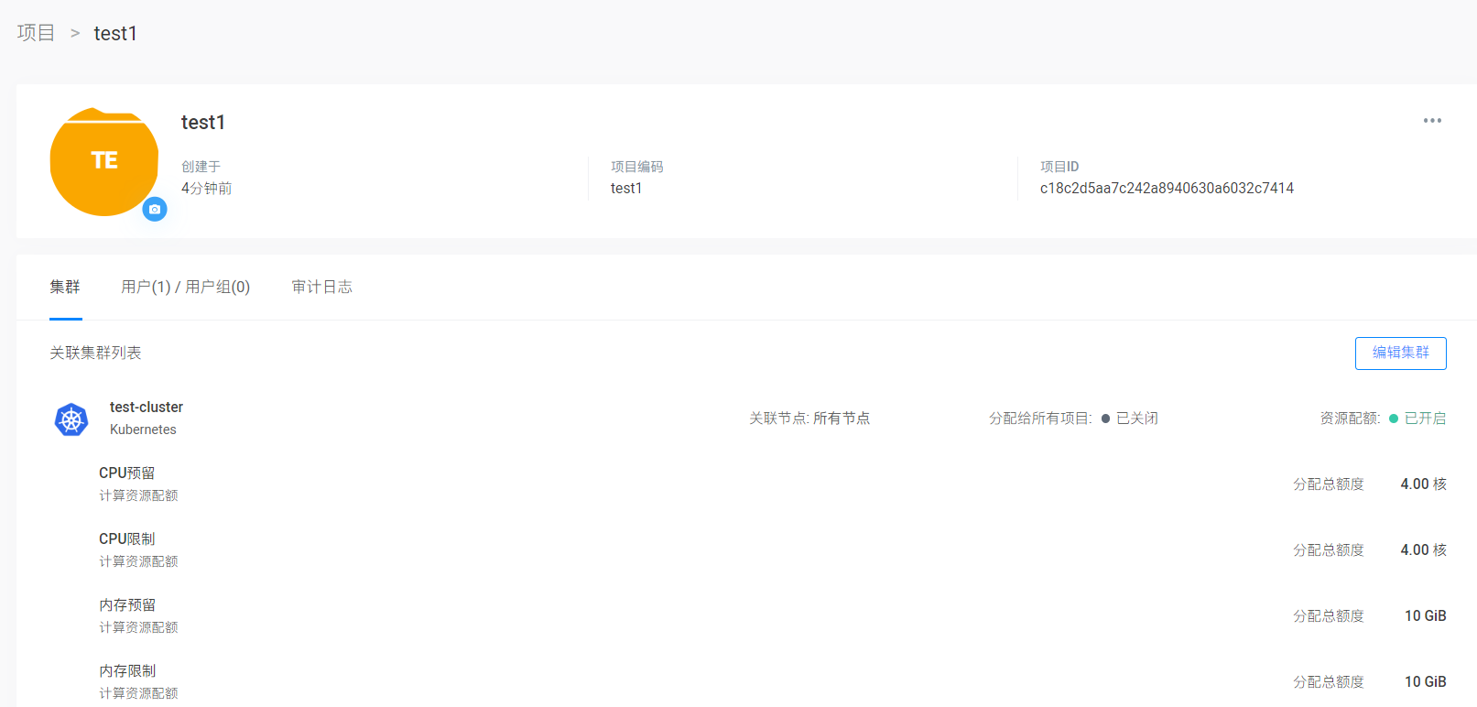Go back to 项目 breadcrumb link

coord(37,33)
